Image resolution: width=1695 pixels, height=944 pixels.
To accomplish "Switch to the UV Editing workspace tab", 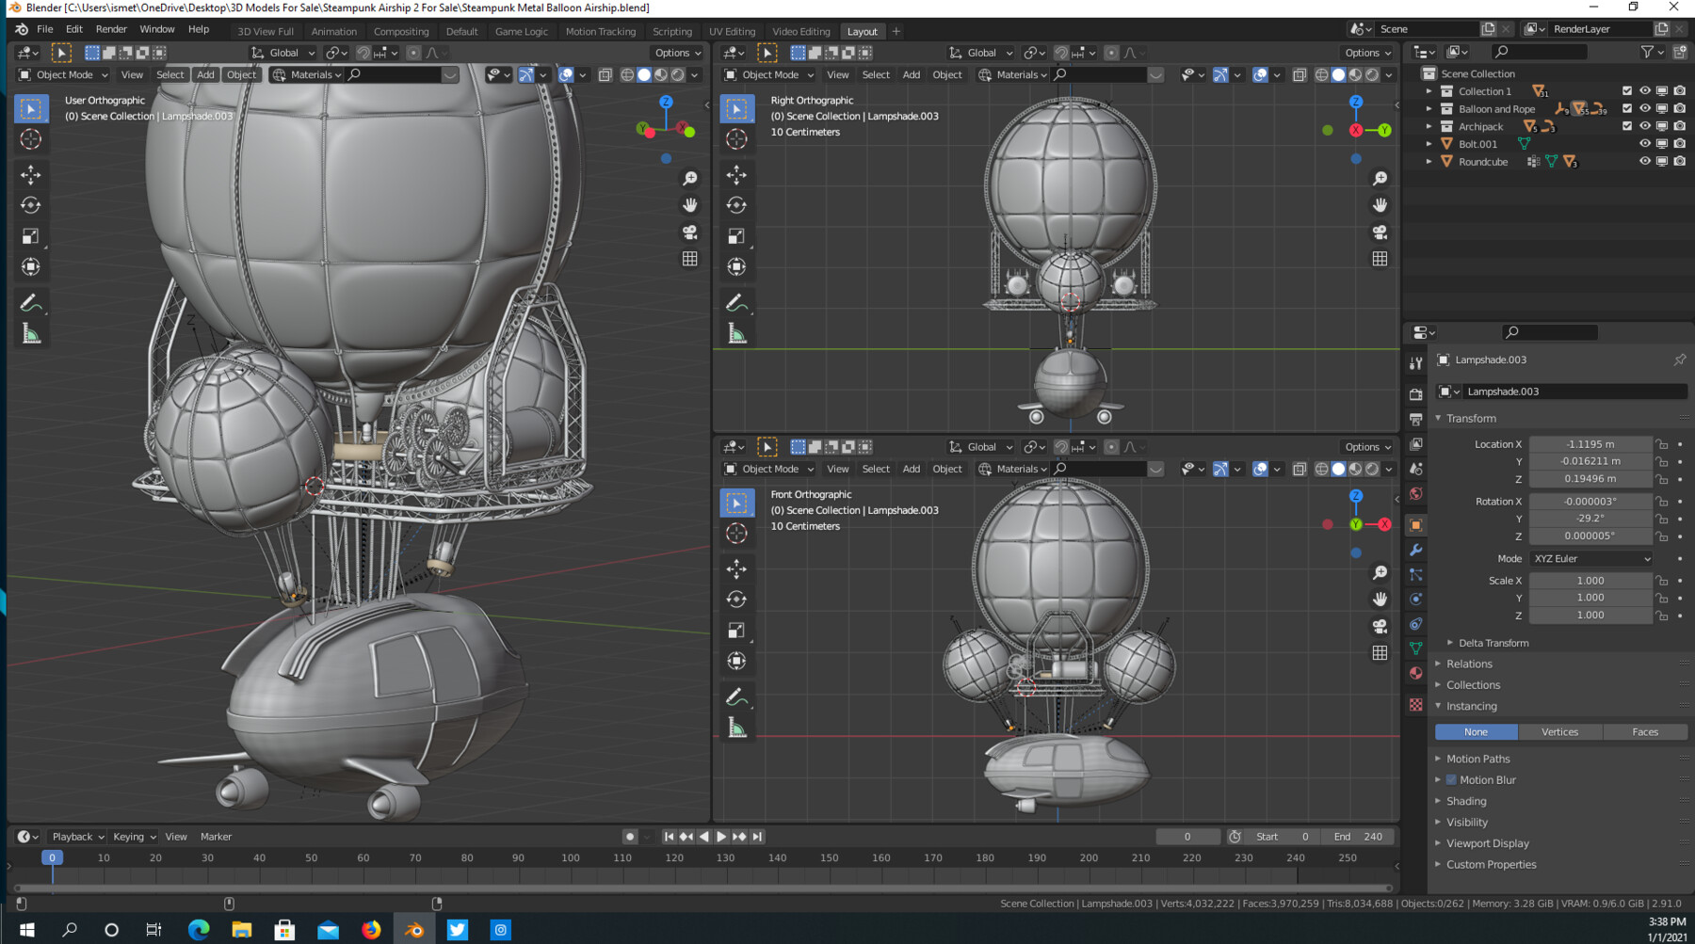I will pyautogui.click(x=733, y=30).
